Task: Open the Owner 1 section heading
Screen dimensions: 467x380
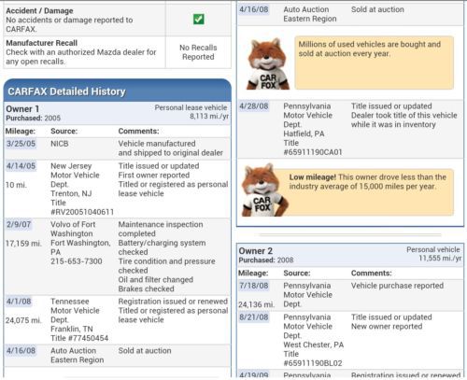Action: click(x=22, y=109)
